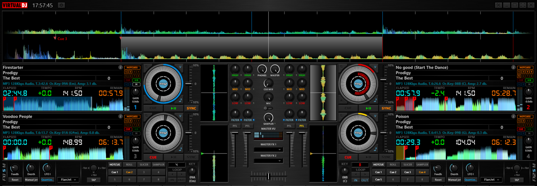Image resolution: width=537 pixels, height=186 pixels.
Task: Open FlanJet effect dropdown in FX2
Action: pyautogui.click(x=492, y=180)
